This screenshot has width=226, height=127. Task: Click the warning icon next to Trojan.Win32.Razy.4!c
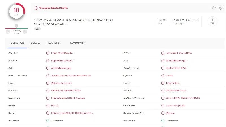48,53
